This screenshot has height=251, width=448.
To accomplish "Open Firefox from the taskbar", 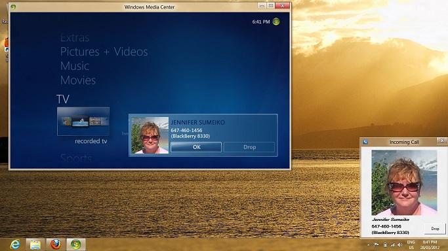I will click(x=56, y=244).
